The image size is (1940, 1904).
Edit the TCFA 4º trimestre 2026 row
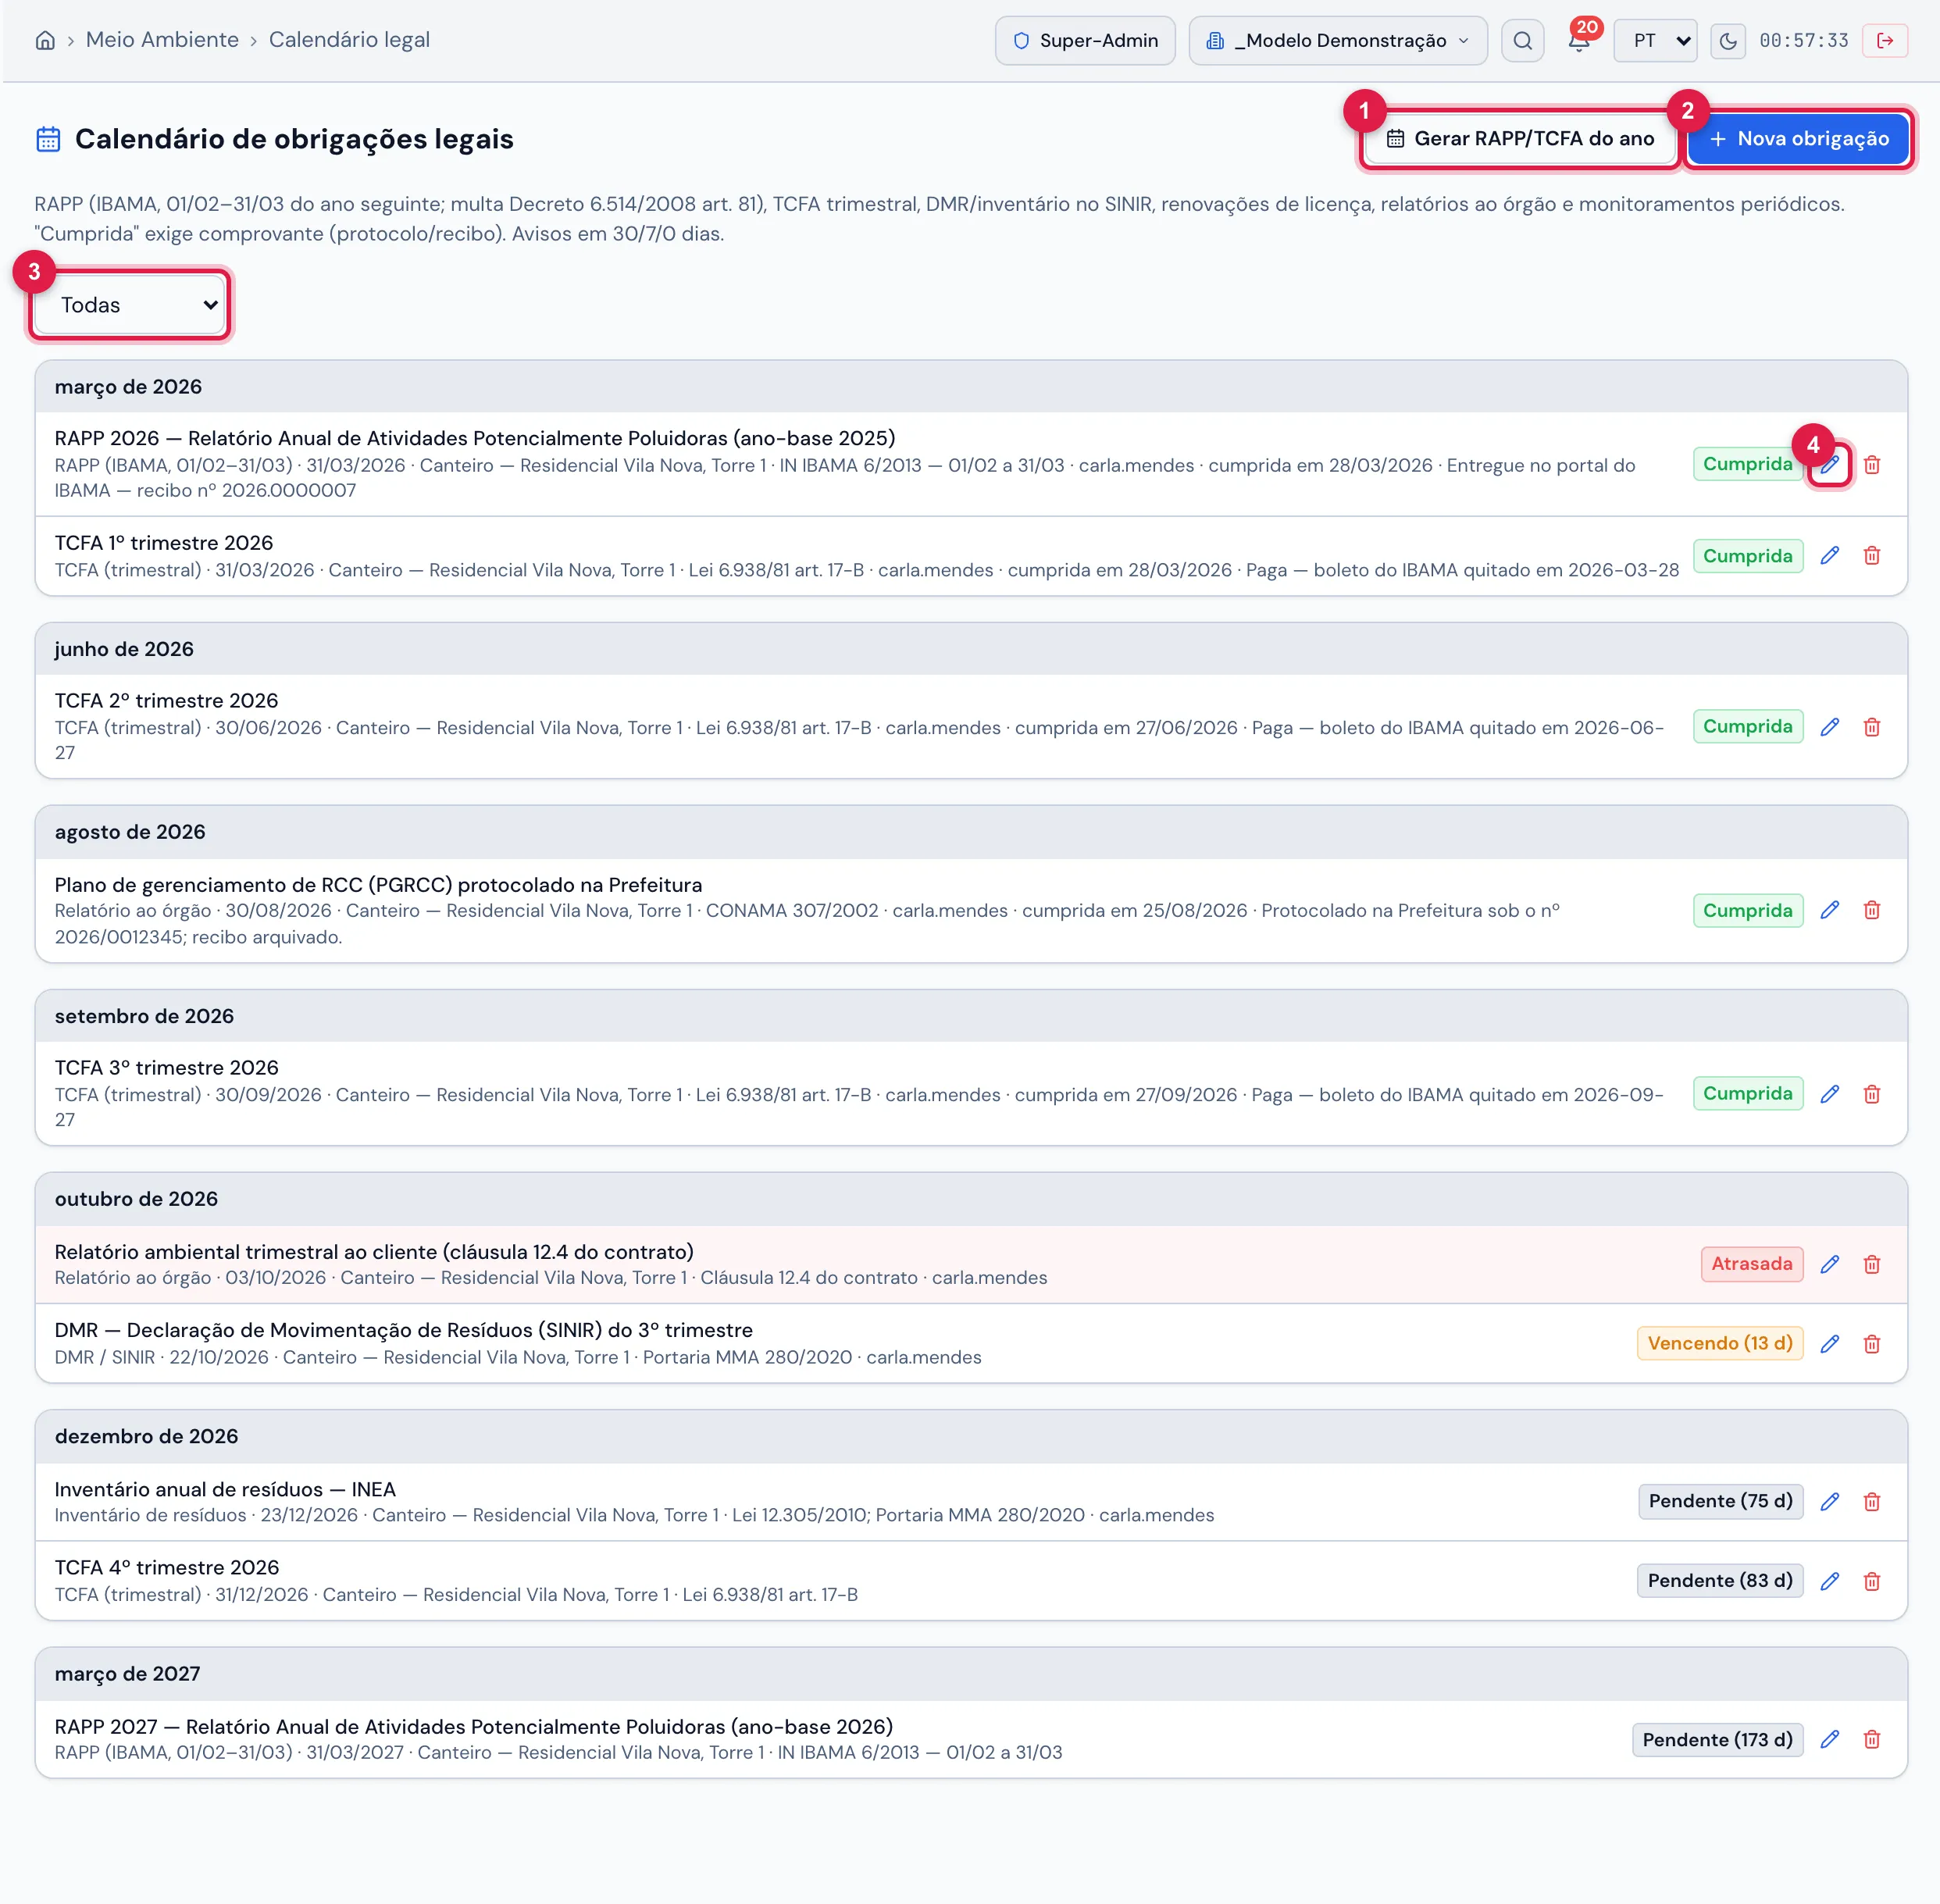coord(1829,1581)
